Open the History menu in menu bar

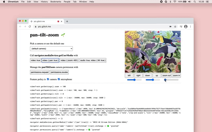[x=44, y=2]
